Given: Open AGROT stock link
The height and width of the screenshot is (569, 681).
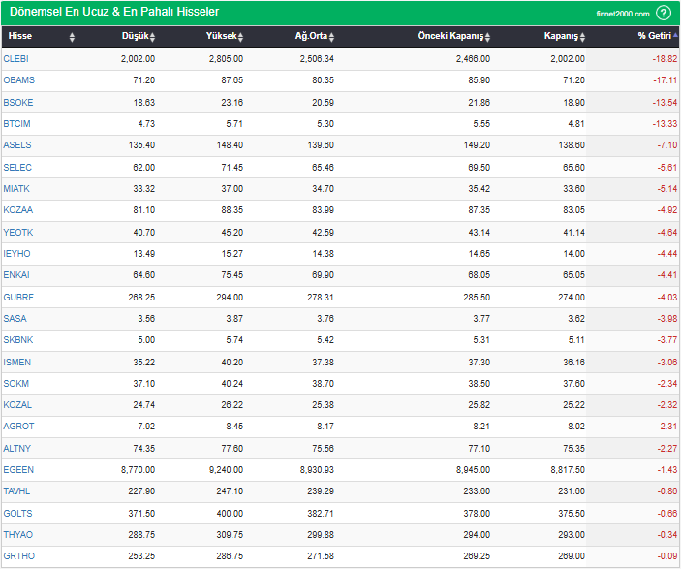Looking at the screenshot, I should [x=18, y=426].
